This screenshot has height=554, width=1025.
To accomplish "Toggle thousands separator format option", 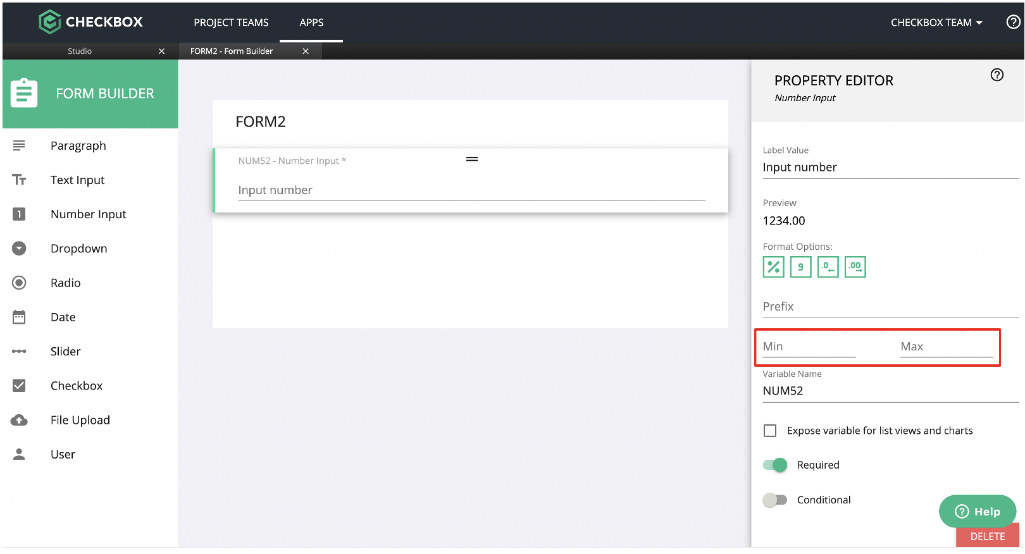I will 800,267.
